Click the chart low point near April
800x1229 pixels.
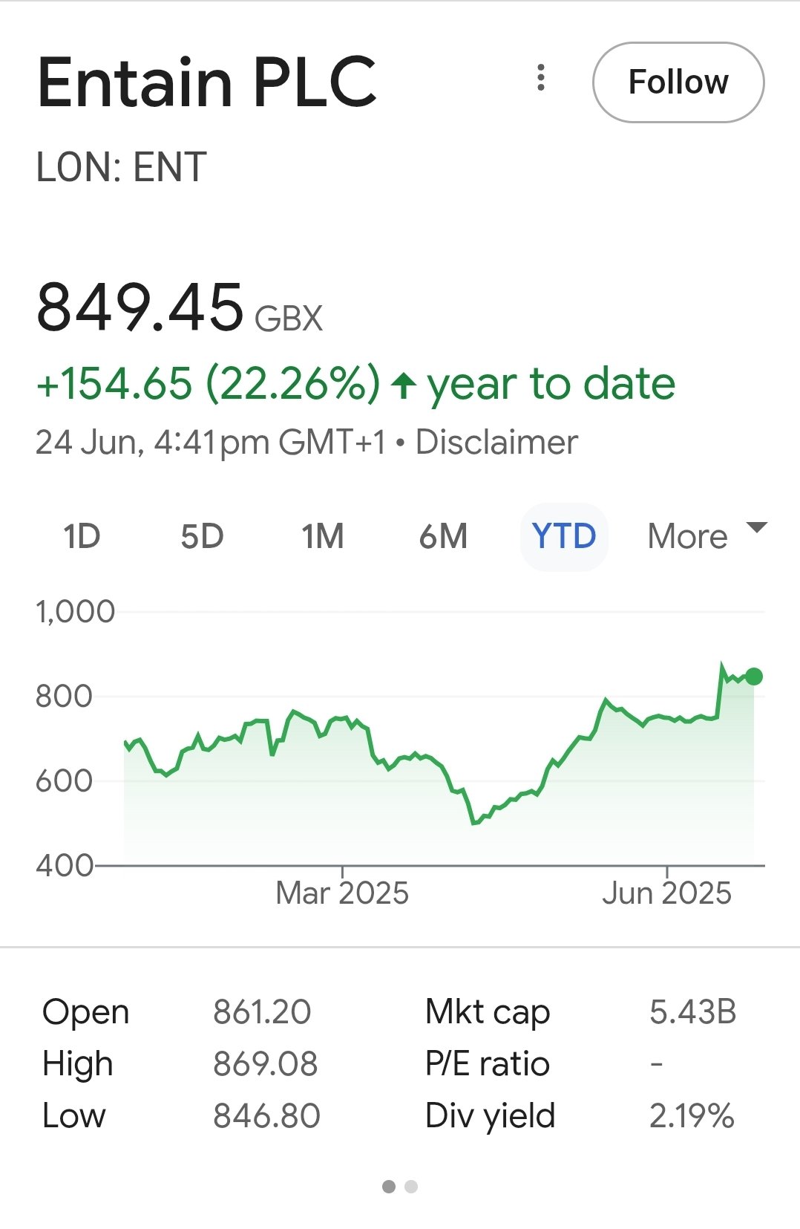(474, 822)
